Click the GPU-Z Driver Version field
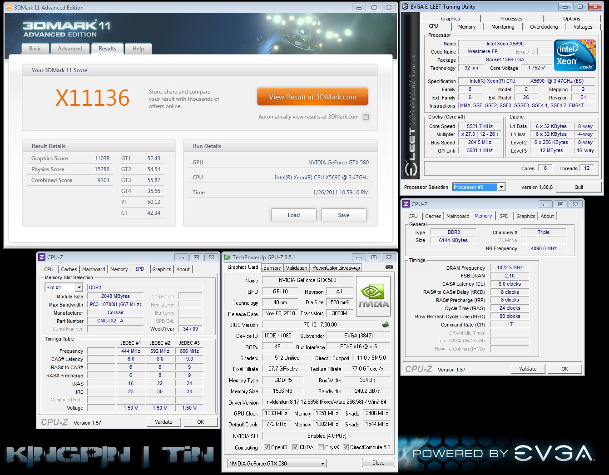Image resolution: width=609 pixels, height=475 pixels. 326,402
